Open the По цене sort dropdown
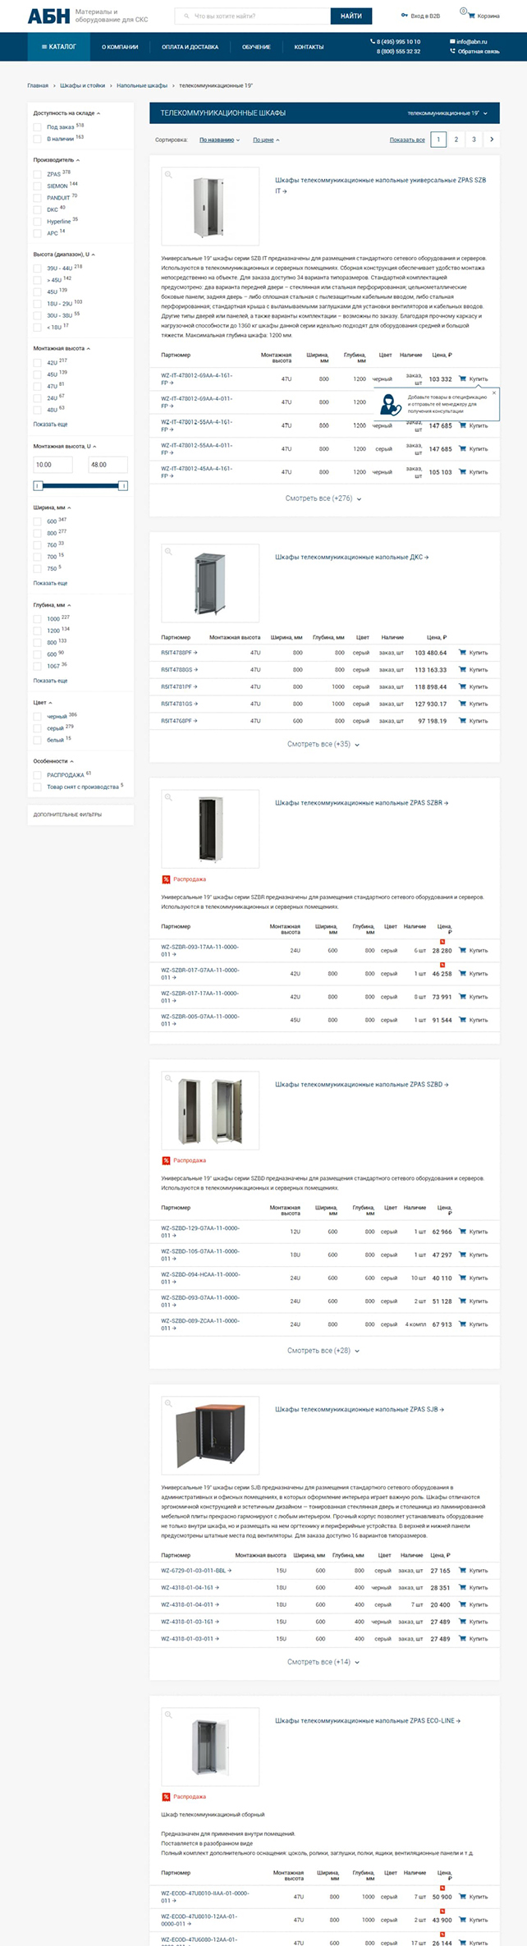This screenshot has height=1946, width=527. [266, 140]
